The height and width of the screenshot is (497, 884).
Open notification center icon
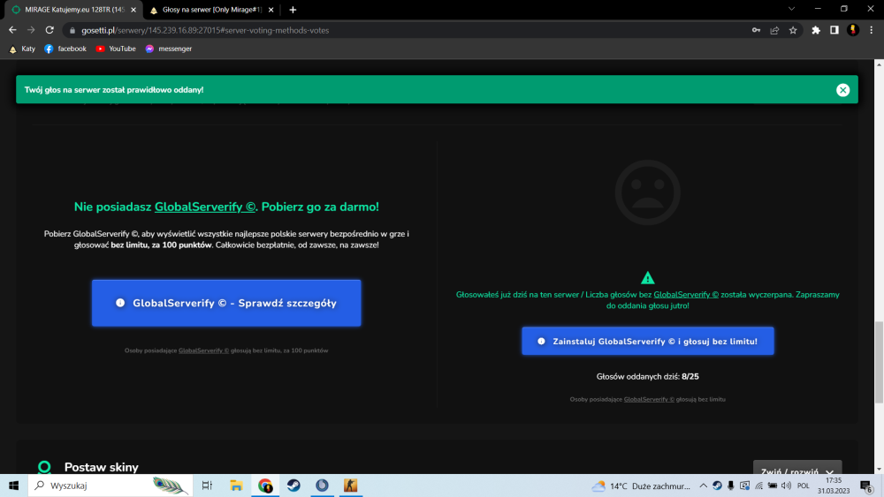(x=867, y=486)
